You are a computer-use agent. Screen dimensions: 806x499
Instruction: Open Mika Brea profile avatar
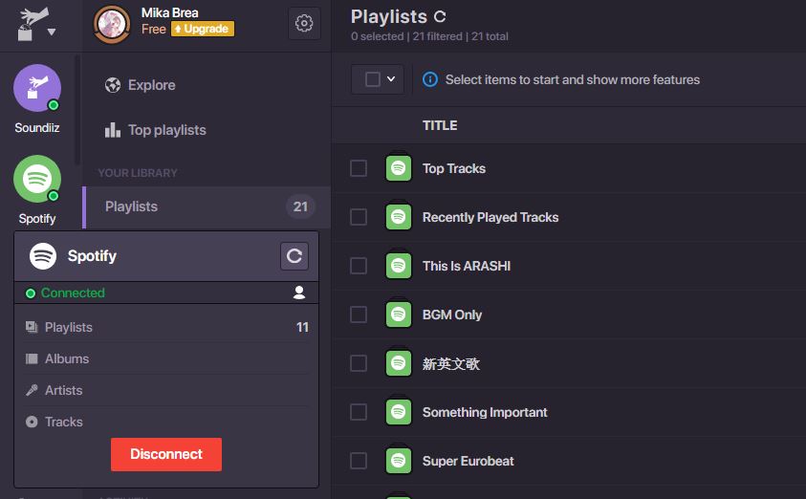112,24
